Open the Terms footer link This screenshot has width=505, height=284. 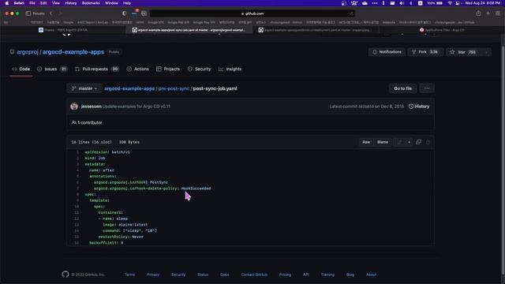tap(129, 275)
